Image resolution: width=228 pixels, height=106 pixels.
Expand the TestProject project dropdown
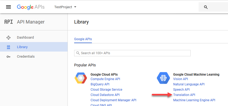pos(65,7)
